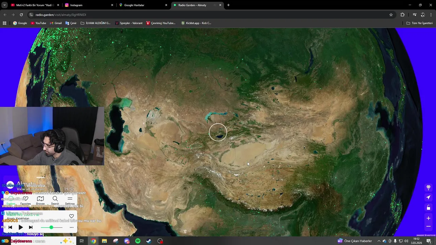The image size is (436, 245).
Task: Expand hidden system tray icons
Action: (x=378, y=241)
